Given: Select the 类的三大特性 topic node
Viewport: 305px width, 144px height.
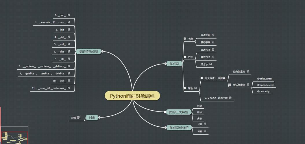Looking at the screenshot, I should click(x=179, y=112).
